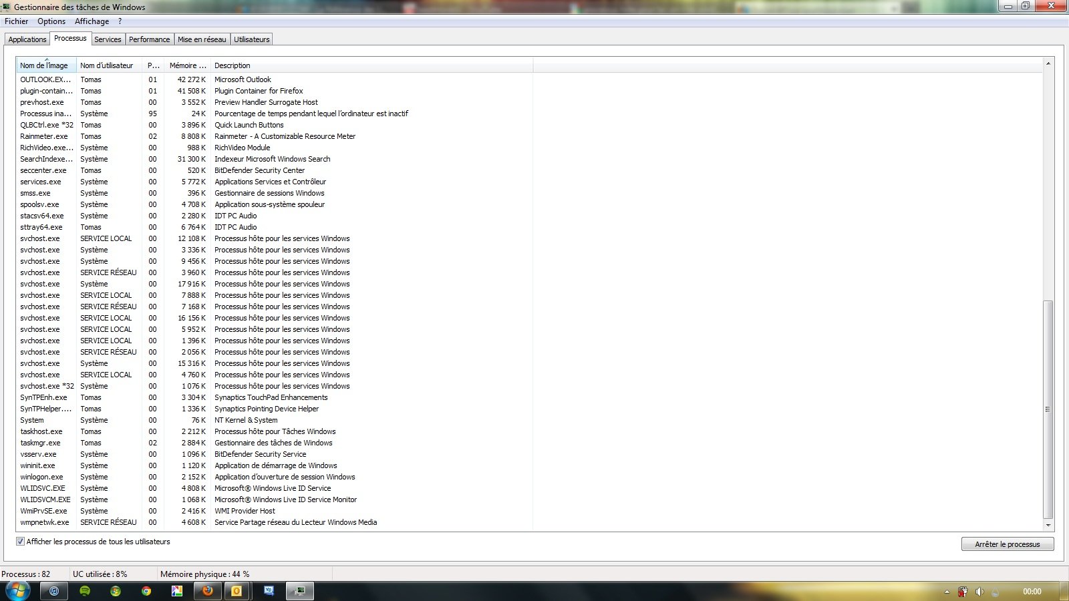Select the Rainmeter.exe process

(x=275, y=136)
